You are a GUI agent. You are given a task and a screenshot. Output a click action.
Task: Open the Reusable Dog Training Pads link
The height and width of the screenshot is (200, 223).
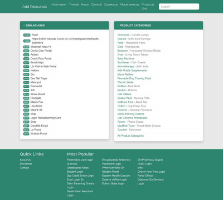point(134,78)
